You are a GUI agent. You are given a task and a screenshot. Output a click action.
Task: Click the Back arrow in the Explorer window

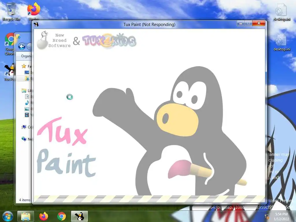[x=22, y=46]
